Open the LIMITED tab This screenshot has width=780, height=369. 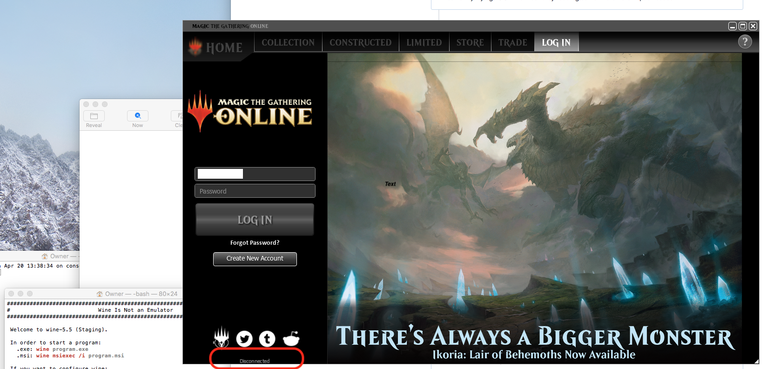click(x=424, y=42)
